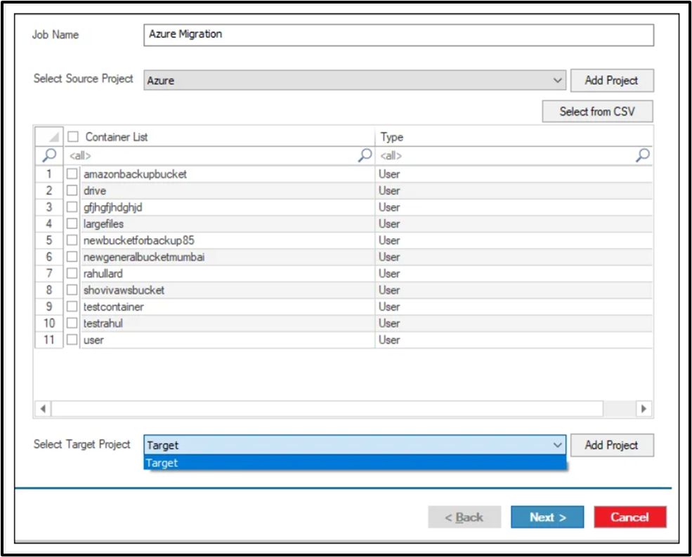Image resolution: width=692 pixels, height=557 pixels.
Task: Click the magnifier icon in Type filter
Action: (643, 155)
